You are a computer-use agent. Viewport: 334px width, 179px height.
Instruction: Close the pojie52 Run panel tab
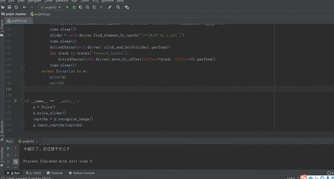pyautogui.click(x=37, y=141)
